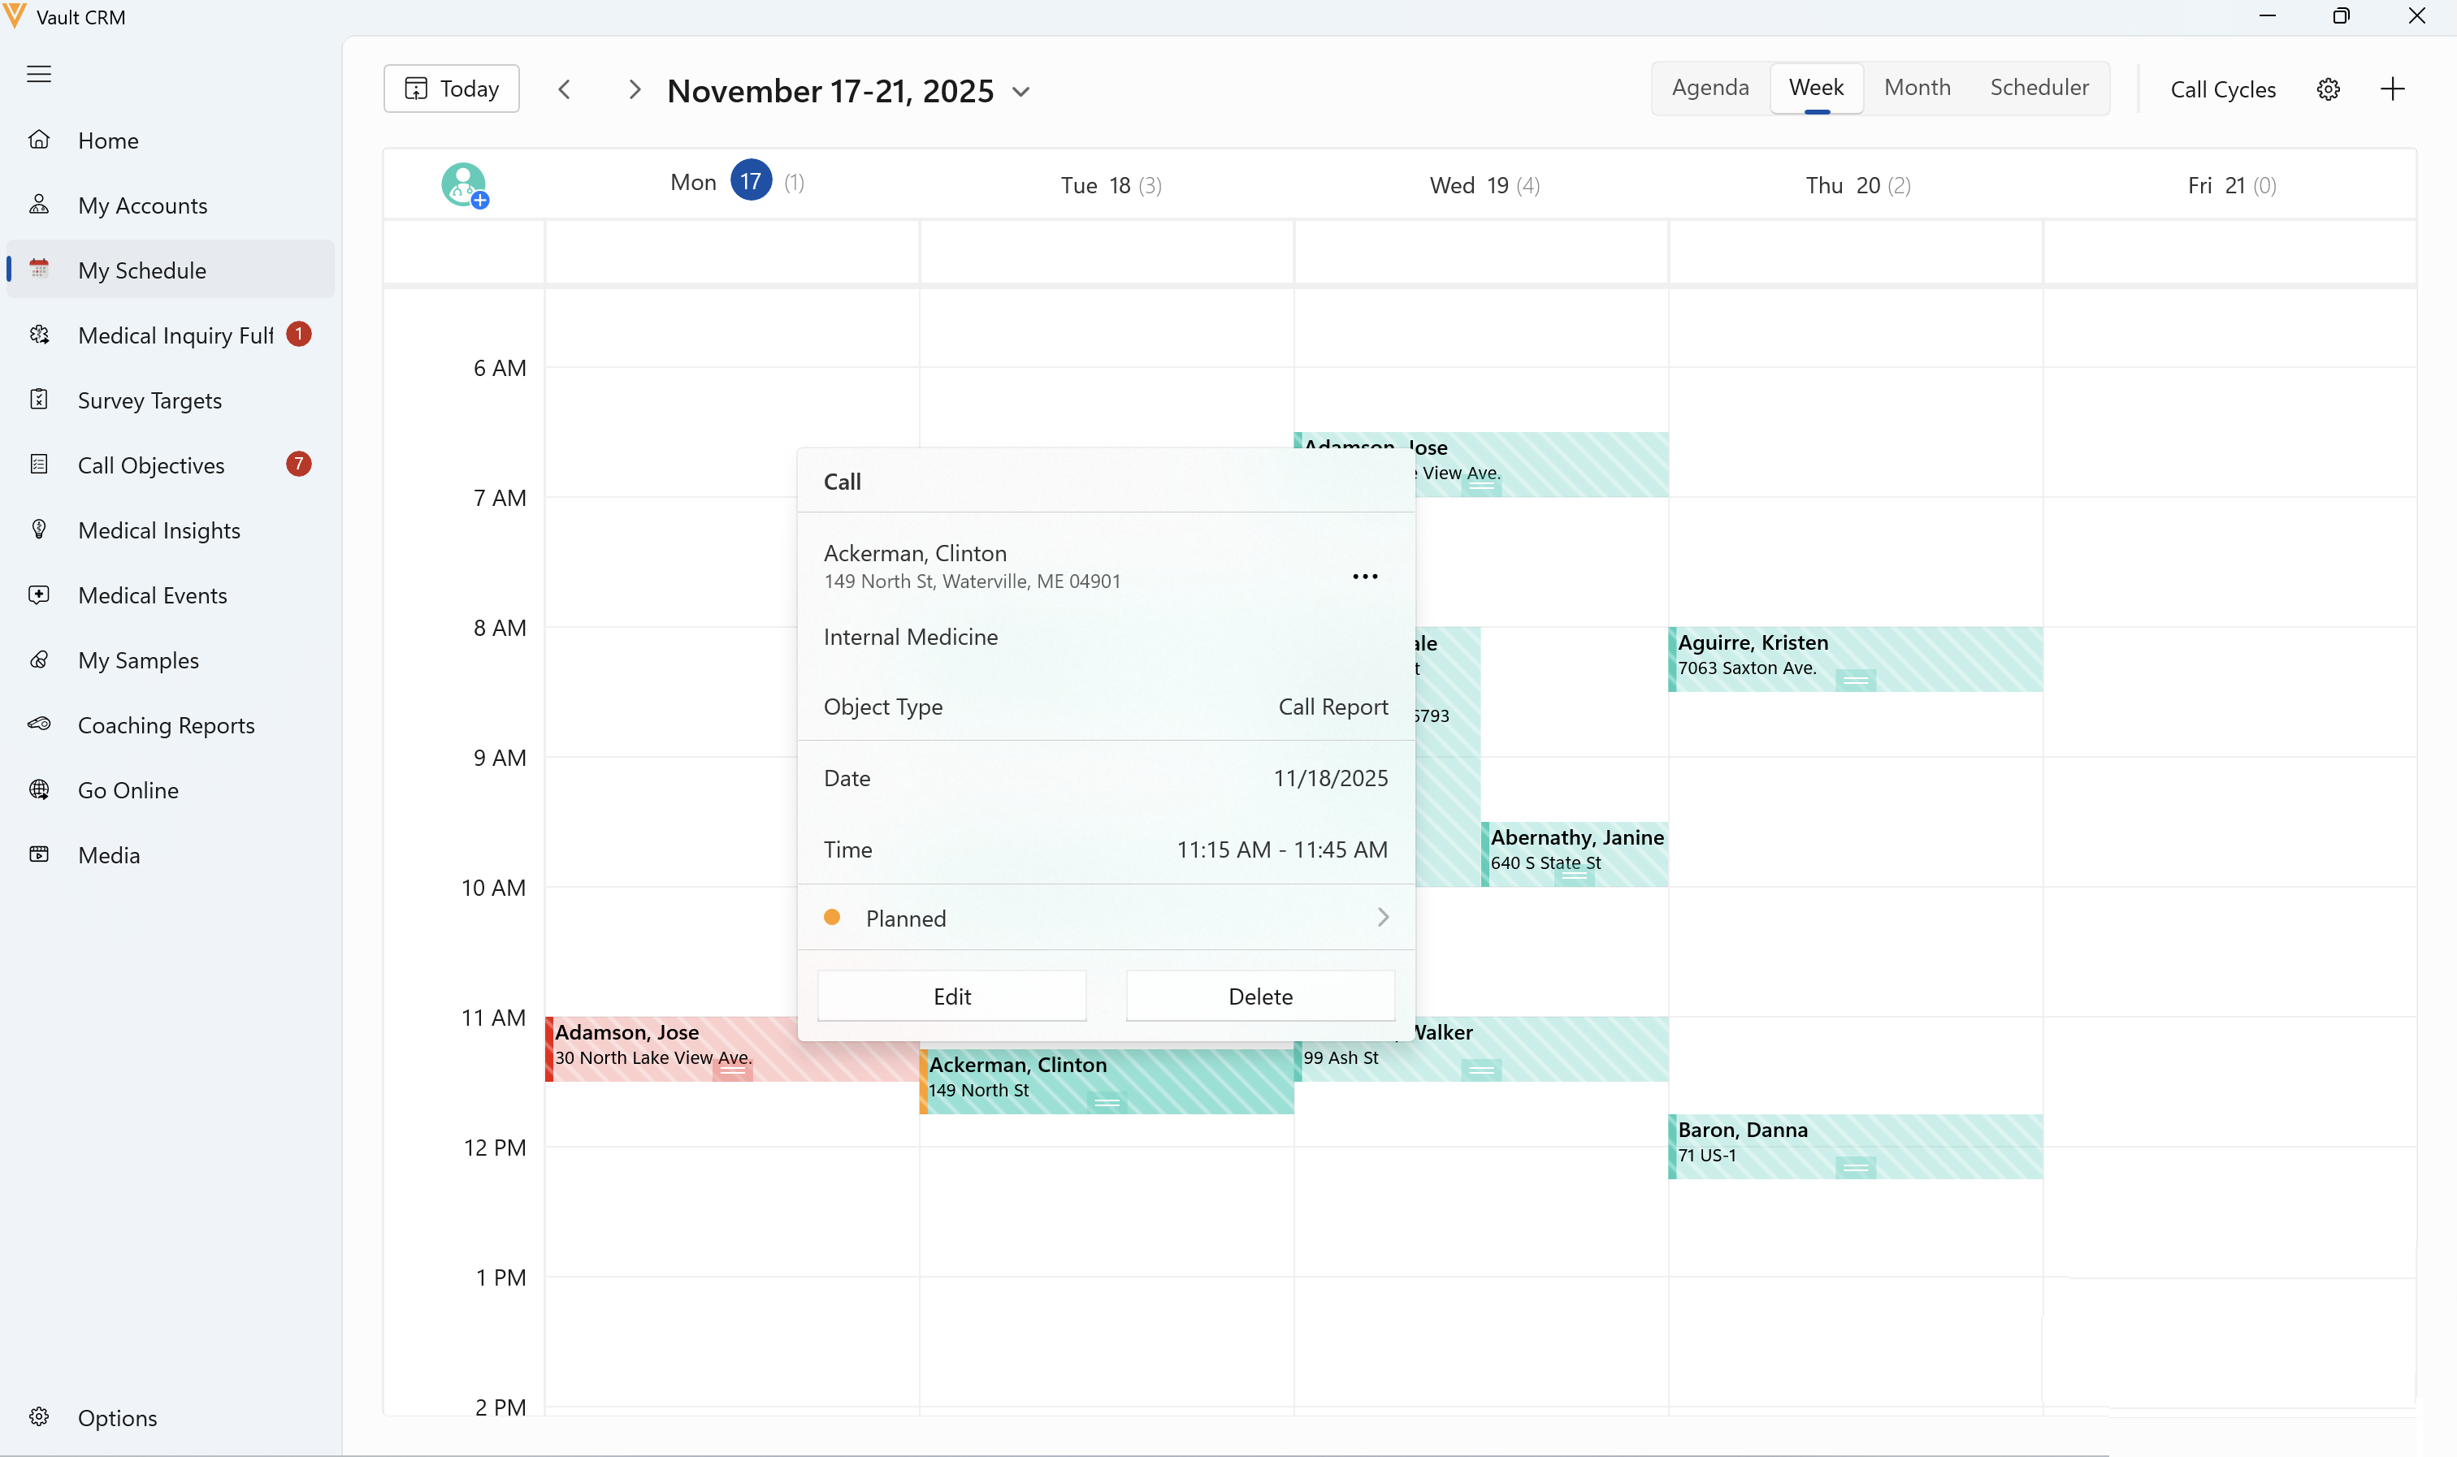2457x1457 pixels.
Task: Switch to Agenda view tab
Action: click(1709, 88)
